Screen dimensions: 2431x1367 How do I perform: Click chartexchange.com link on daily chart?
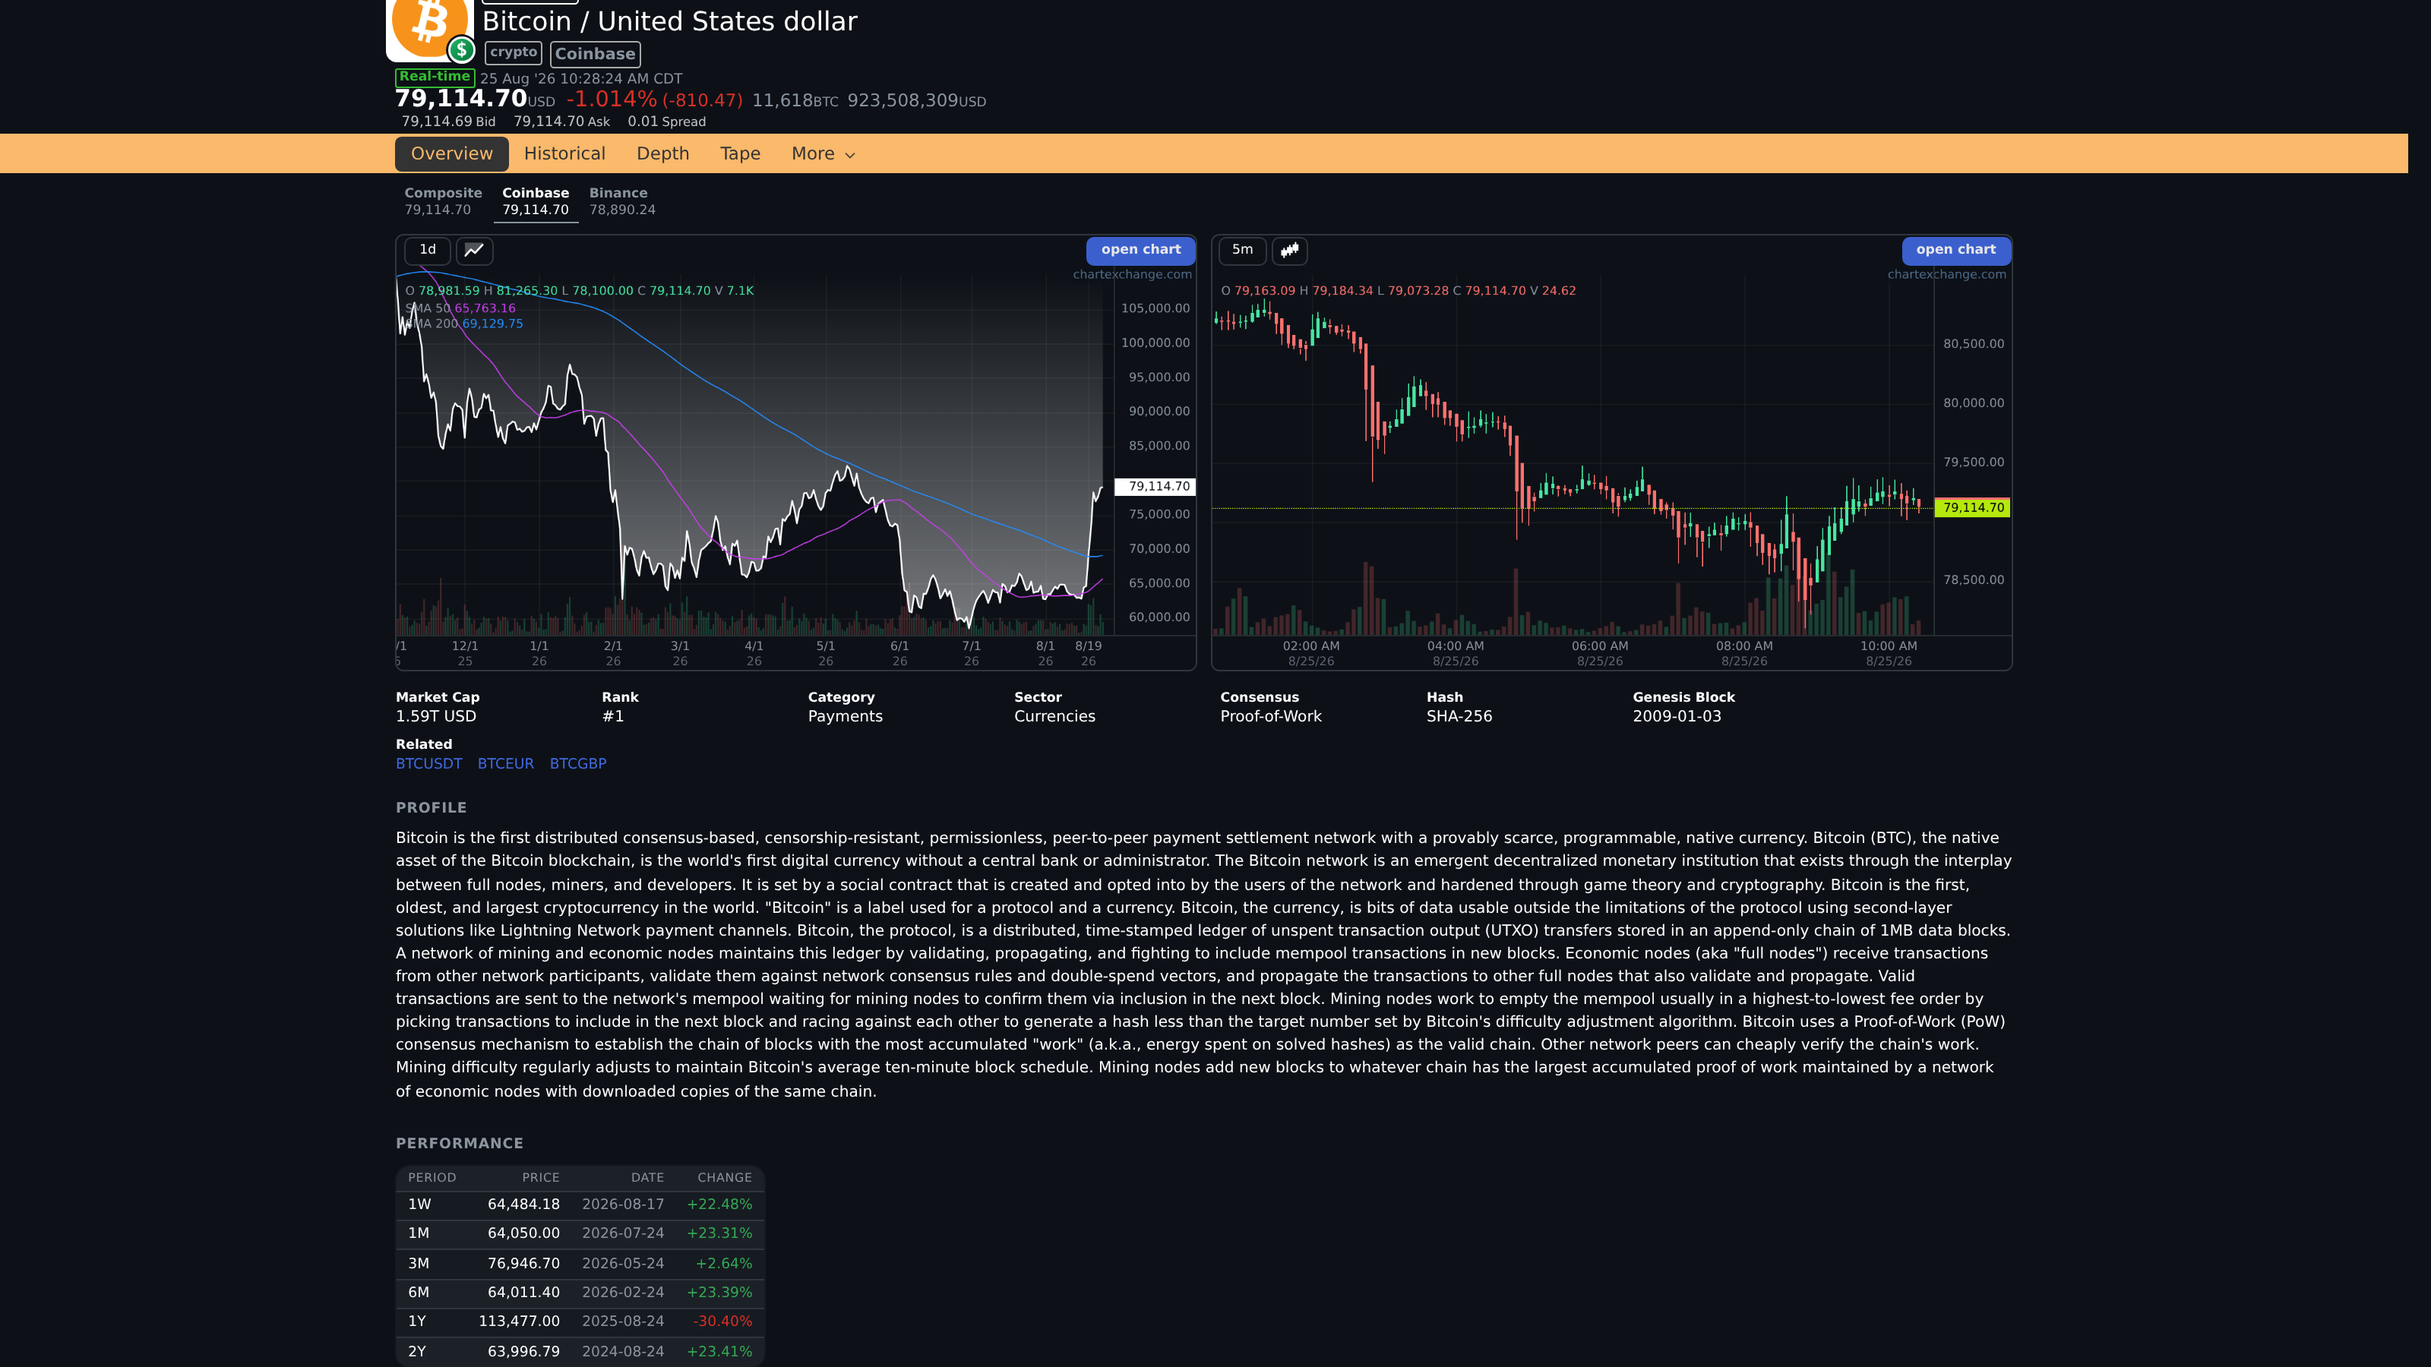[1131, 274]
